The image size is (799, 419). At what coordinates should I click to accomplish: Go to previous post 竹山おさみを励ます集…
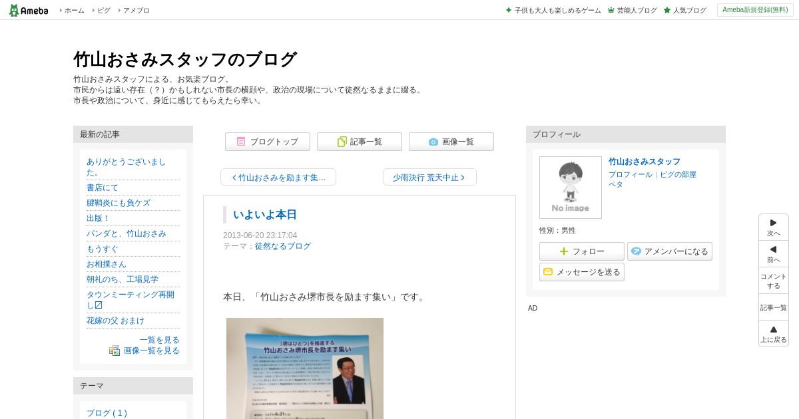tap(278, 177)
